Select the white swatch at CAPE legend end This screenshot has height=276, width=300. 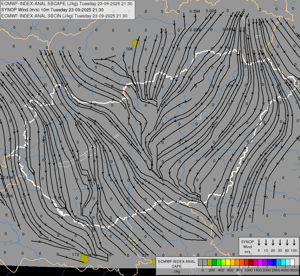pyautogui.click(x=292, y=262)
